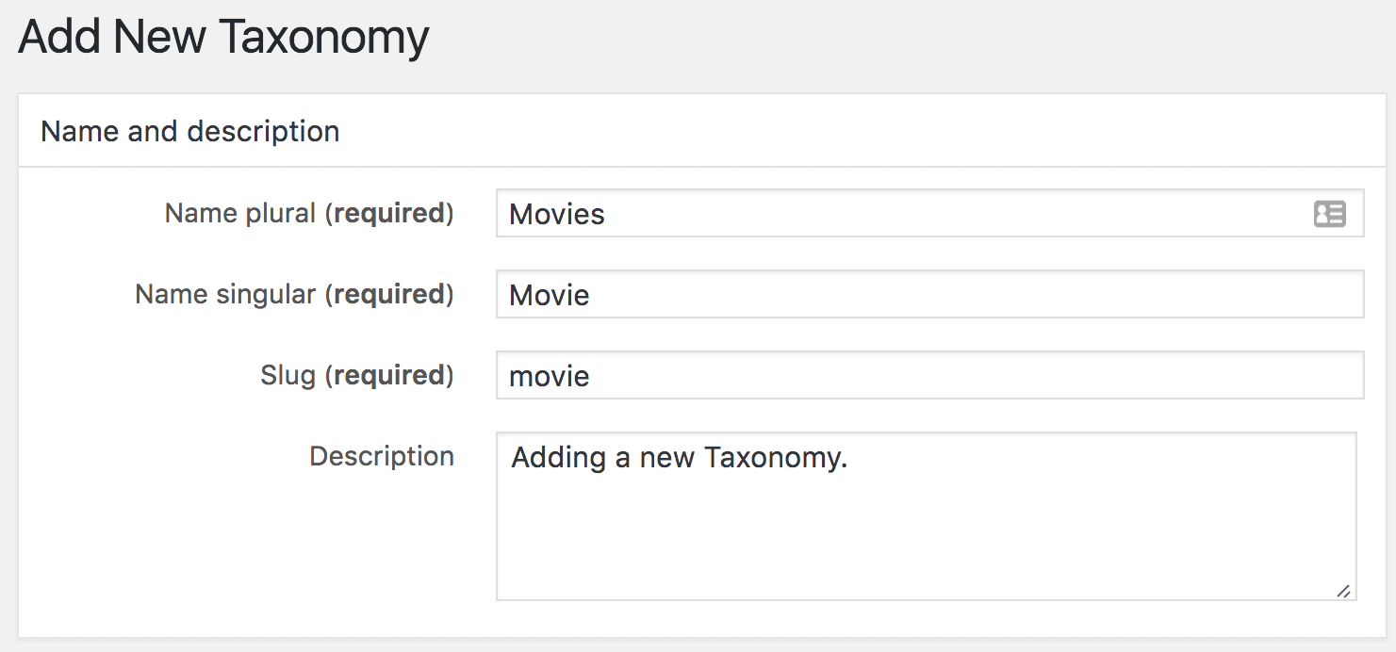This screenshot has height=652, width=1396.
Task: Click the 'Name singular (required)' label
Action: 293,294
